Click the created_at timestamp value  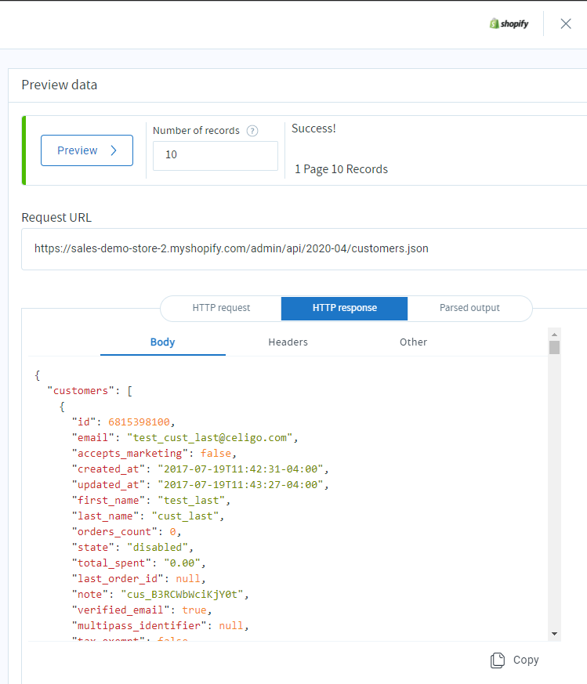point(241,469)
